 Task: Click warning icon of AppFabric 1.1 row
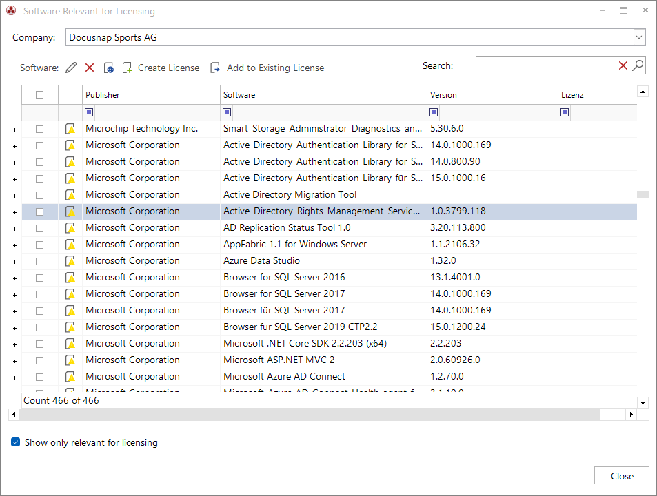(70, 245)
